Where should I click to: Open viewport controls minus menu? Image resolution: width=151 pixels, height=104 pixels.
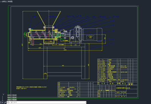[1, 1]
